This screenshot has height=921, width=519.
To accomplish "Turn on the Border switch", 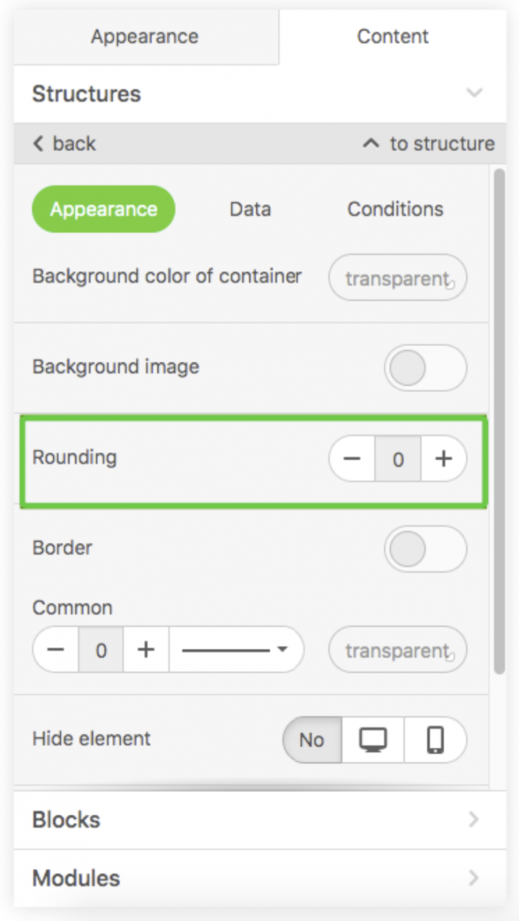I will click(425, 549).
